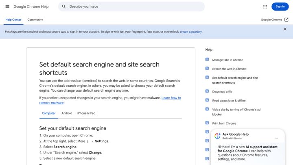Click the step 'Select Search engine.'
Screen dimensions: 293x165
60,147
